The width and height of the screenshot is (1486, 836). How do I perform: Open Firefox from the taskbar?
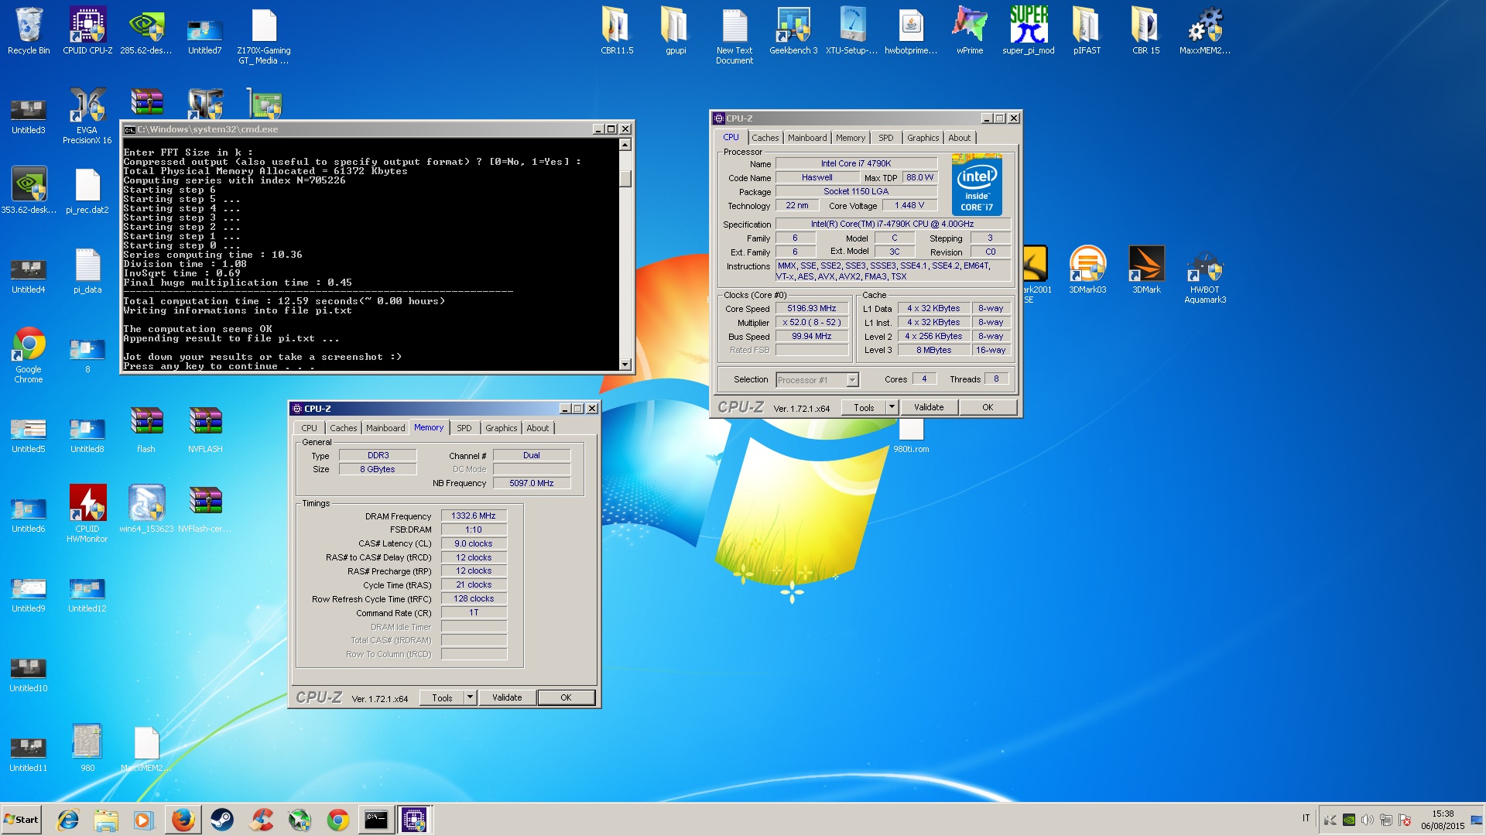(183, 820)
